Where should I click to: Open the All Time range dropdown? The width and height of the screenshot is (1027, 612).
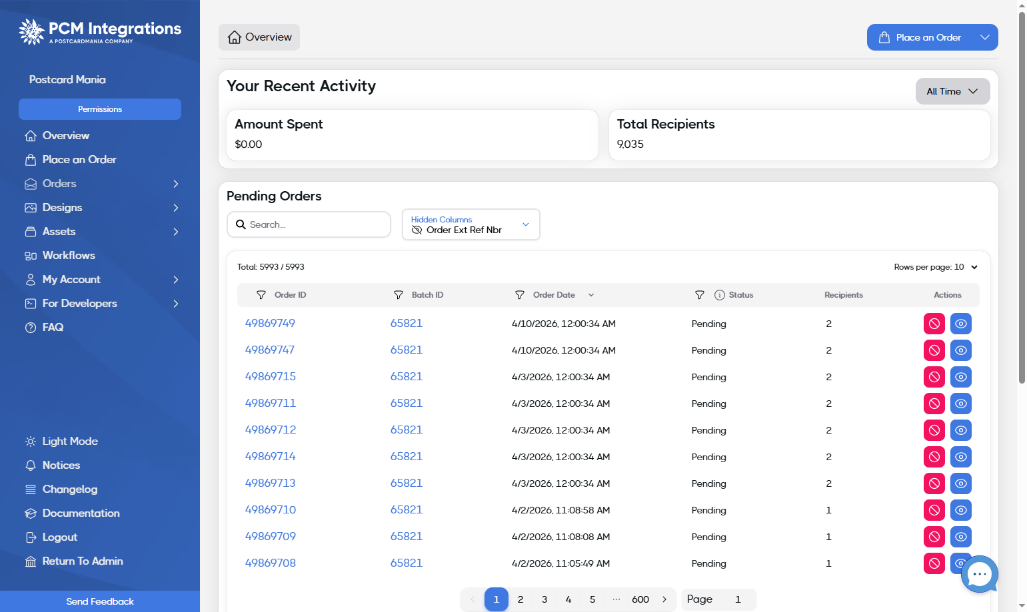pyautogui.click(x=952, y=91)
